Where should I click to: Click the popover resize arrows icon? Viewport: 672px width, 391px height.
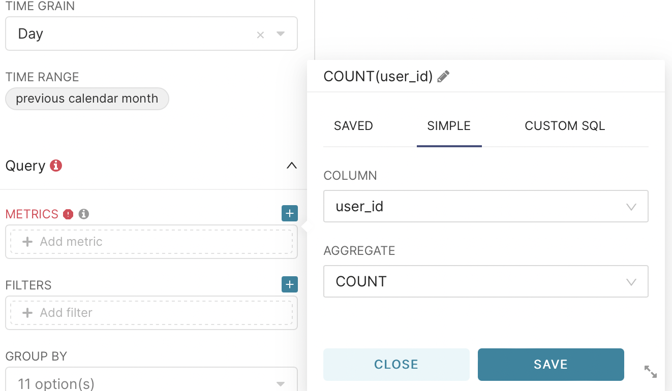651,371
